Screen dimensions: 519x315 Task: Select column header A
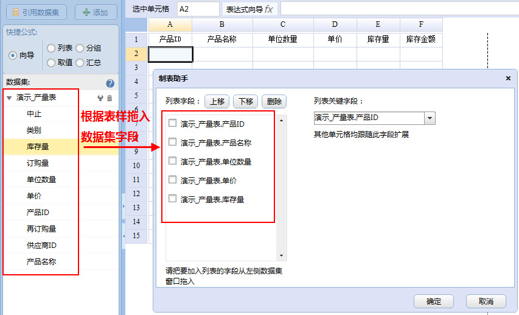[x=170, y=24]
